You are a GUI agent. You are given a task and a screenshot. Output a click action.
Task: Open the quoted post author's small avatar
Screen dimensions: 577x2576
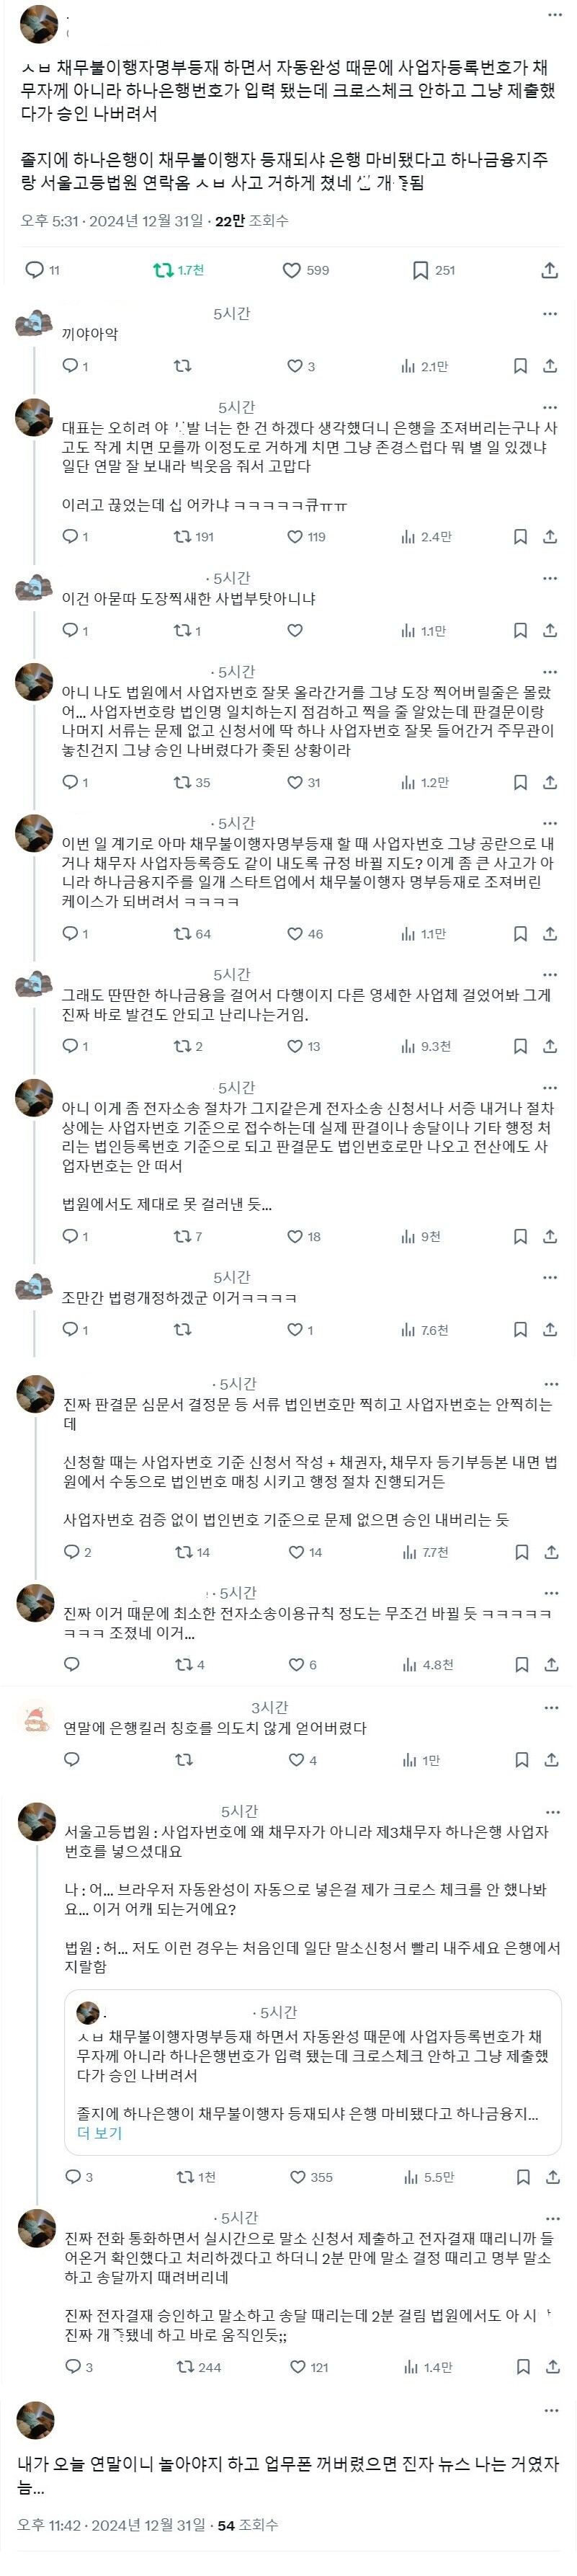(x=88, y=2012)
